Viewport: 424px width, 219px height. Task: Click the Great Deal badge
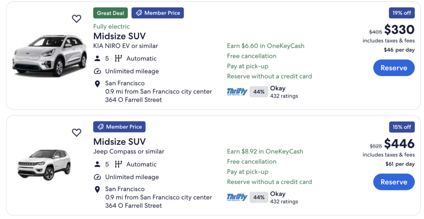pyautogui.click(x=111, y=13)
